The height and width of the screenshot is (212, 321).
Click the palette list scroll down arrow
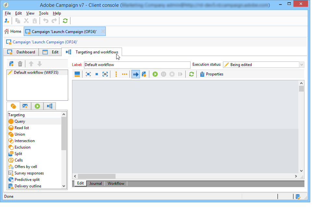(64, 186)
